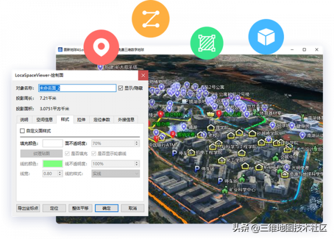Open the 线的样式 实线 dropdown
This screenshot has width=334, height=239.
click(115, 173)
